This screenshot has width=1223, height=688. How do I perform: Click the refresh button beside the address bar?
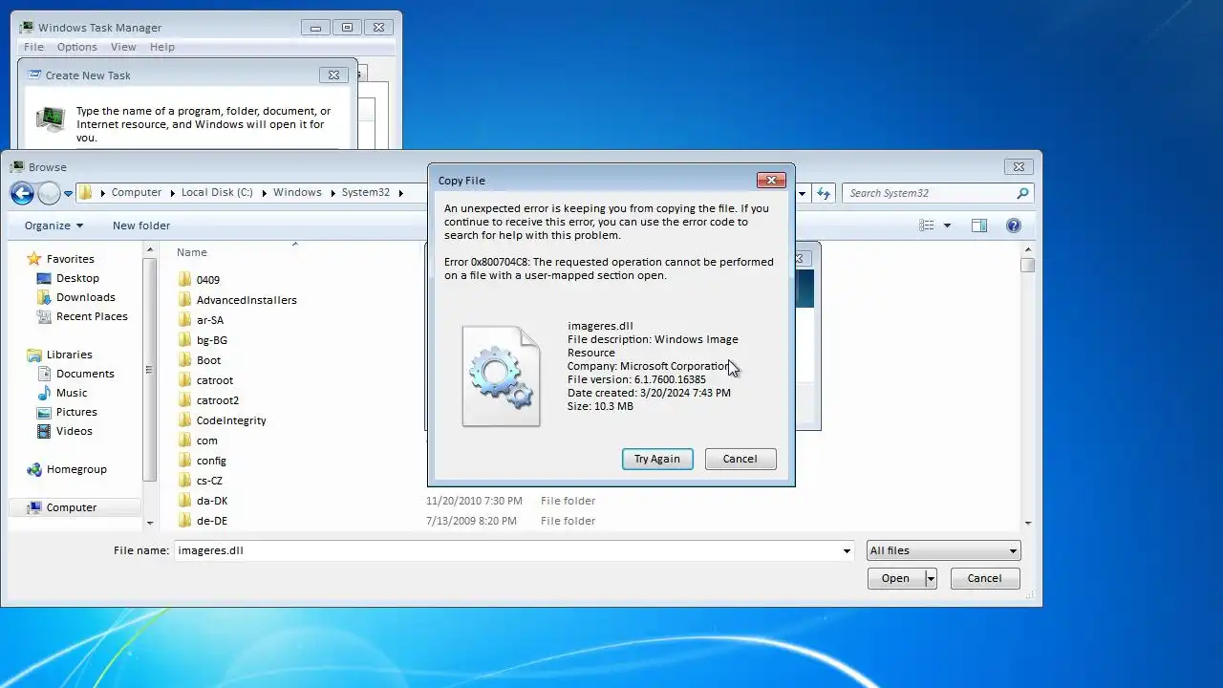(x=825, y=193)
